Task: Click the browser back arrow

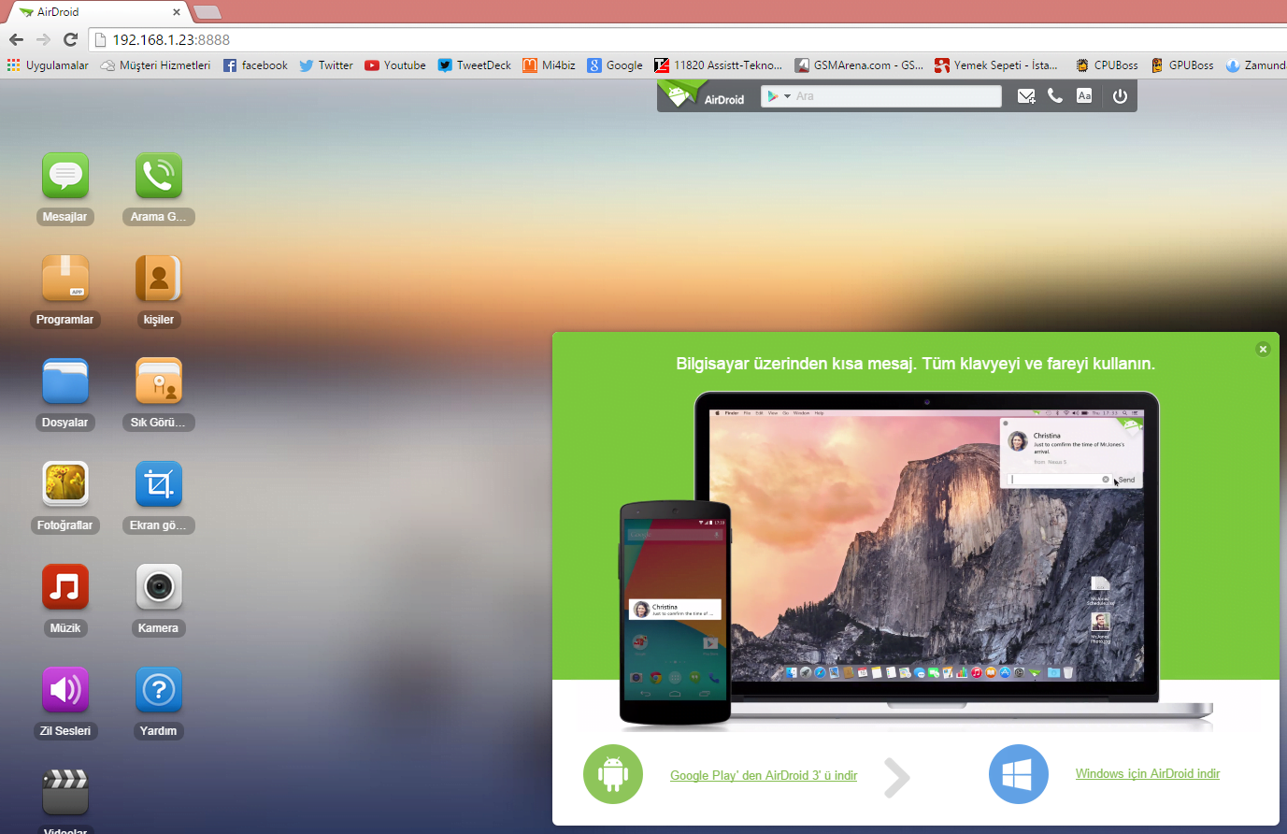Action: point(16,39)
